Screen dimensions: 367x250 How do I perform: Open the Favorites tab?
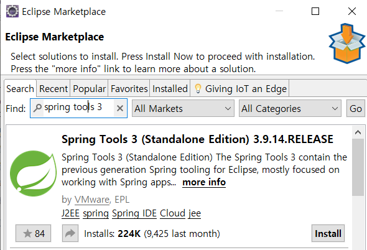(x=129, y=89)
